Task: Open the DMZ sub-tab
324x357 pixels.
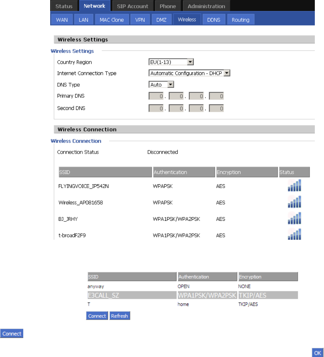Action: [161, 20]
